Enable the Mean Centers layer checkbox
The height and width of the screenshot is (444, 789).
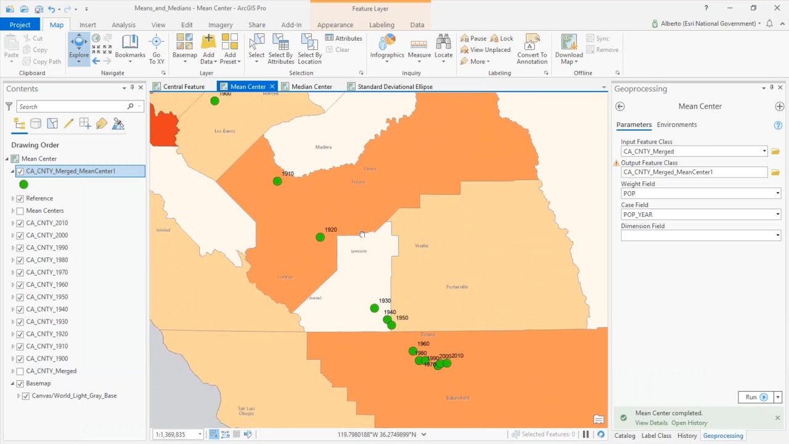point(20,211)
